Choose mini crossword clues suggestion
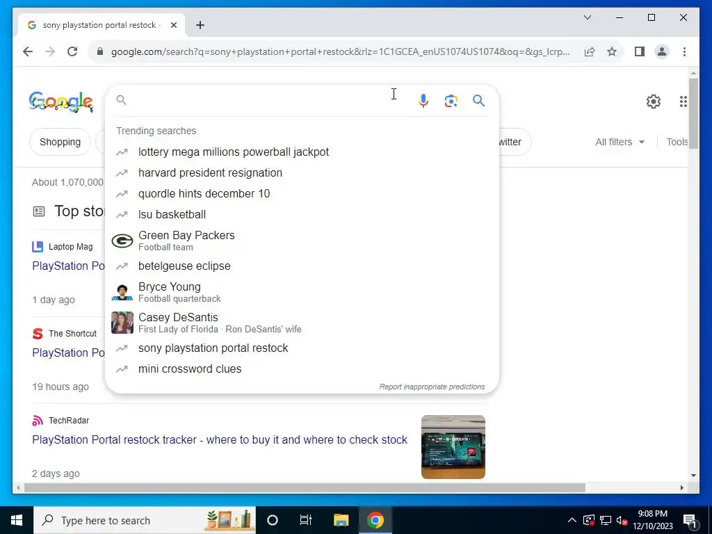The height and width of the screenshot is (534, 712). 302,369
